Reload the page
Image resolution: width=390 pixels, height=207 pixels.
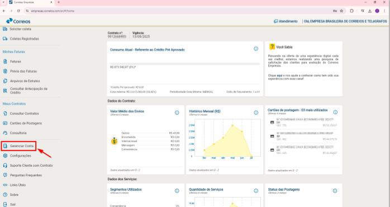(x=18, y=11)
